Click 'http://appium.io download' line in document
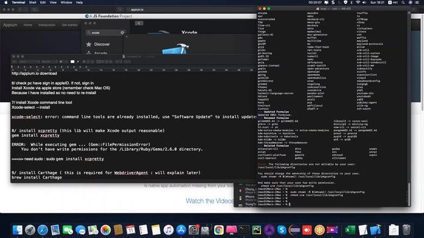The width and height of the screenshot is (424, 238). (x=34, y=73)
